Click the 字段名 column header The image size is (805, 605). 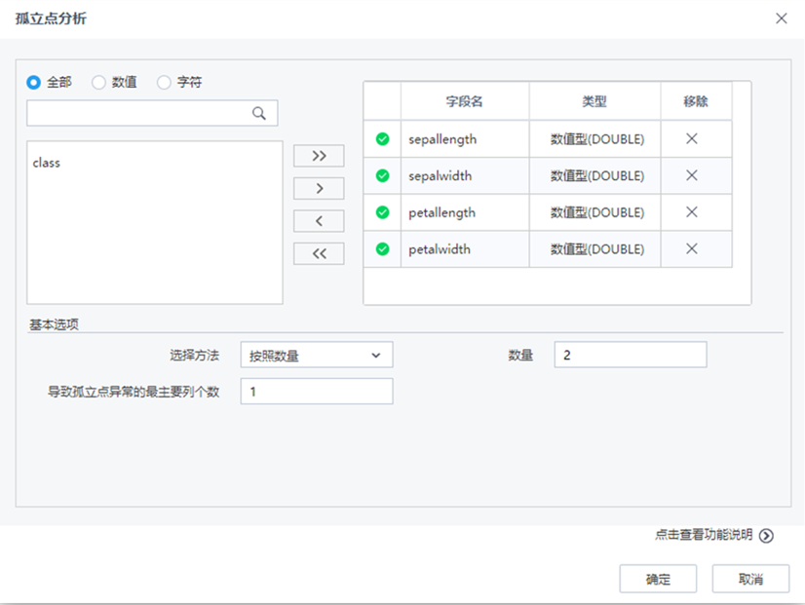pos(465,101)
